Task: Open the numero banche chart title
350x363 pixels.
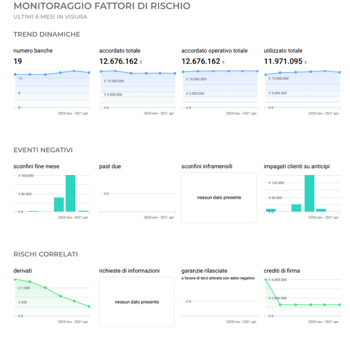Action: click(x=33, y=51)
